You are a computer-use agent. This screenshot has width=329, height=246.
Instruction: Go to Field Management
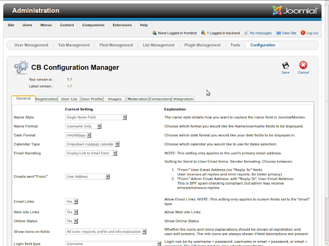coord(116,45)
